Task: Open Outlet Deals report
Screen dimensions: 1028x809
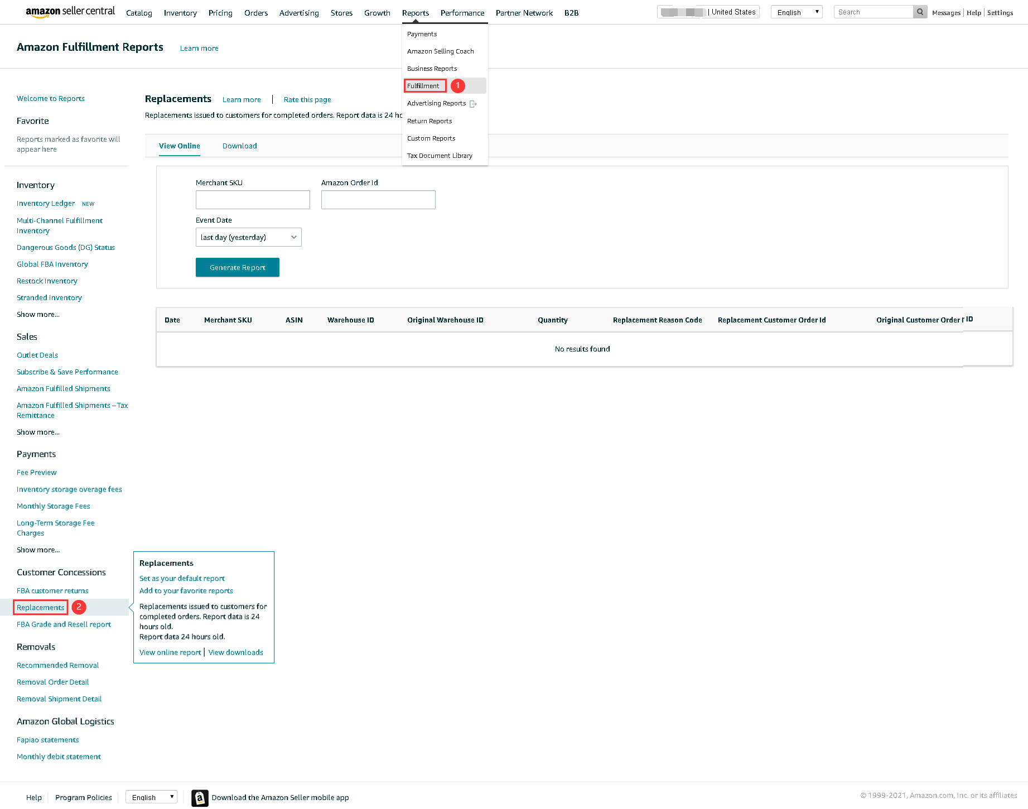Action: point(37,355)
